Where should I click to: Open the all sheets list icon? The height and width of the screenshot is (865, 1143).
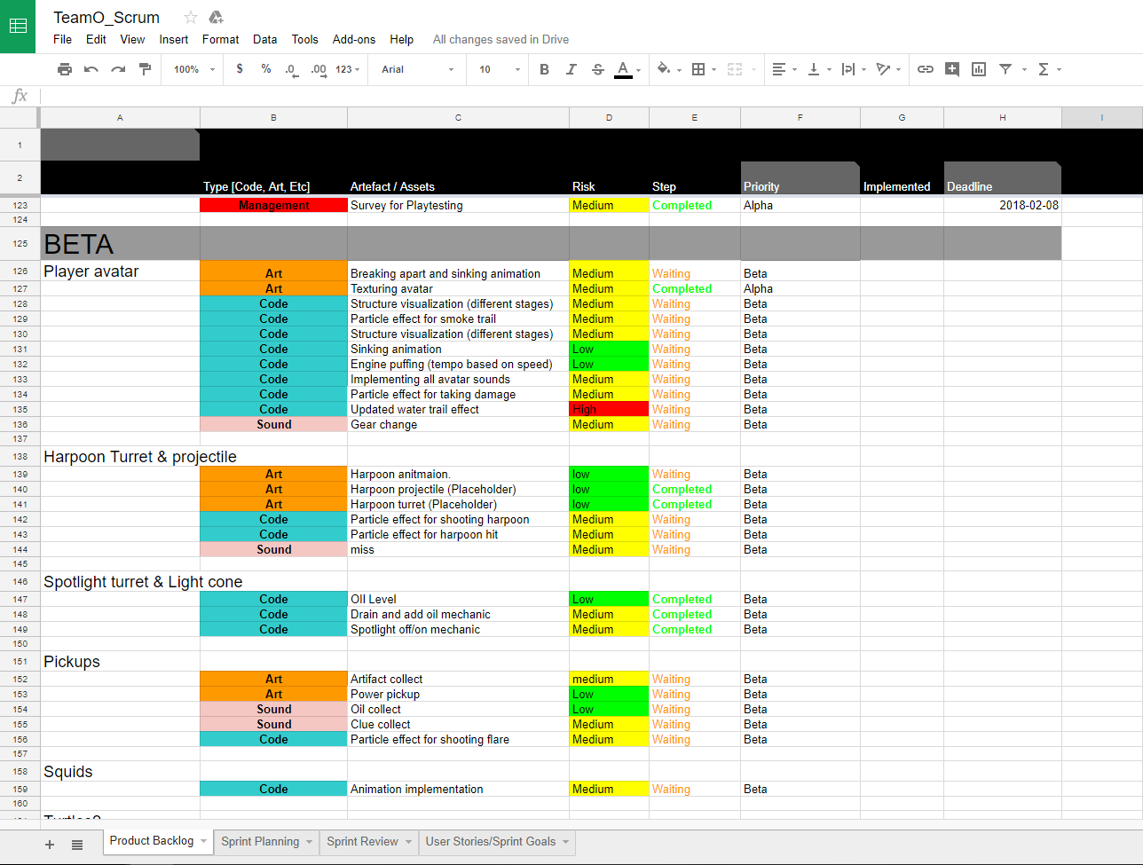[x=77, y=845]
